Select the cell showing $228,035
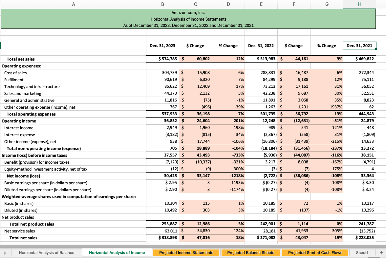386x258 pixels. point(359,238)
